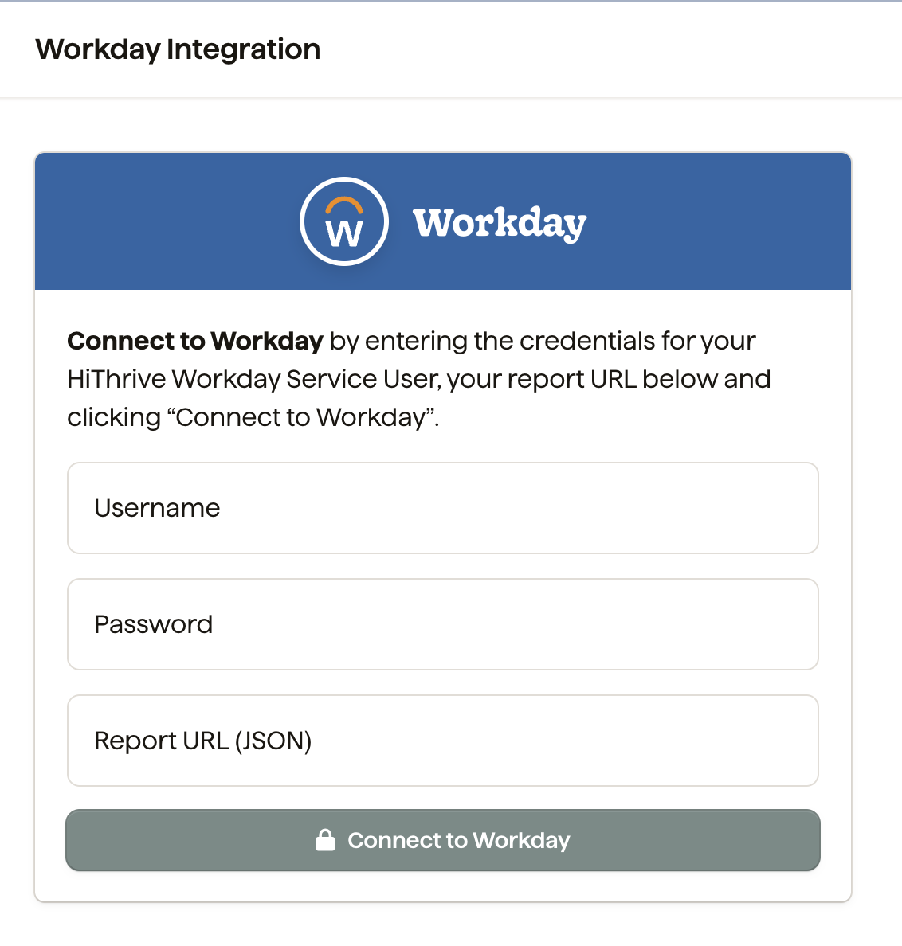Screen dimensions: 902x946
Task: Click the Username placeholder label
Action: point(157,508)
